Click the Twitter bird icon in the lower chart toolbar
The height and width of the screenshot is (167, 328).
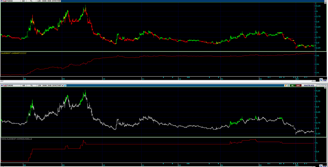pyautogui.click(x=65, y=85)
